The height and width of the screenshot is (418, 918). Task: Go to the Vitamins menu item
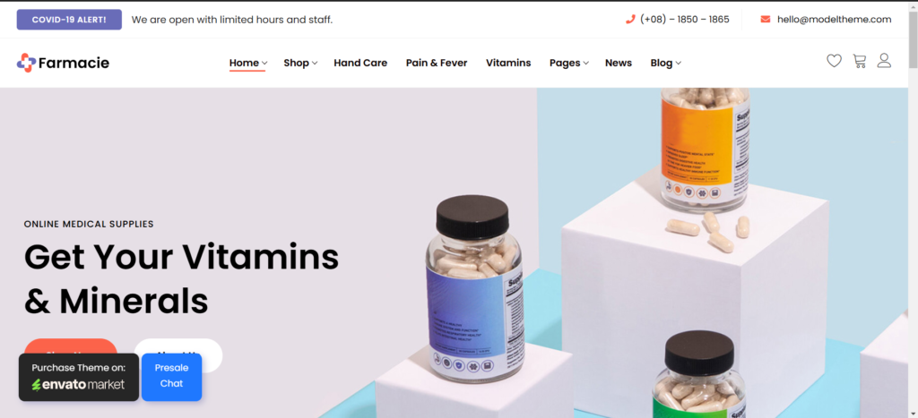pyautogui.click(x=508, y=64)
